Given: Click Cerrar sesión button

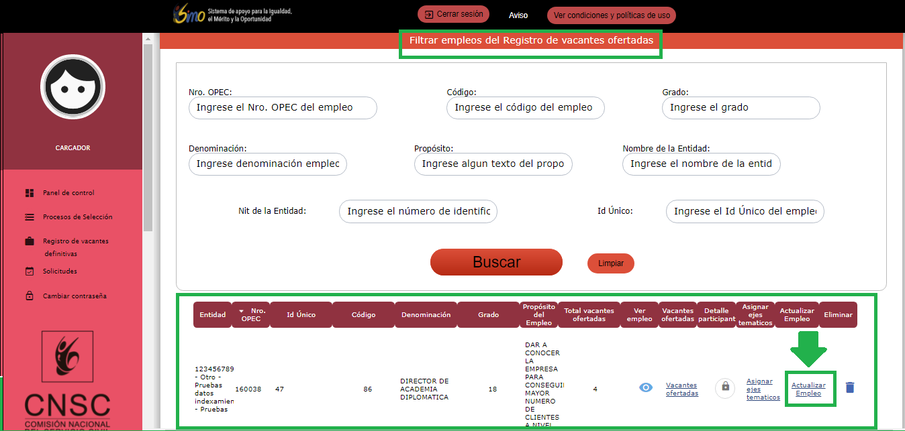Looking at the screenshot, I should click(454, 14).
